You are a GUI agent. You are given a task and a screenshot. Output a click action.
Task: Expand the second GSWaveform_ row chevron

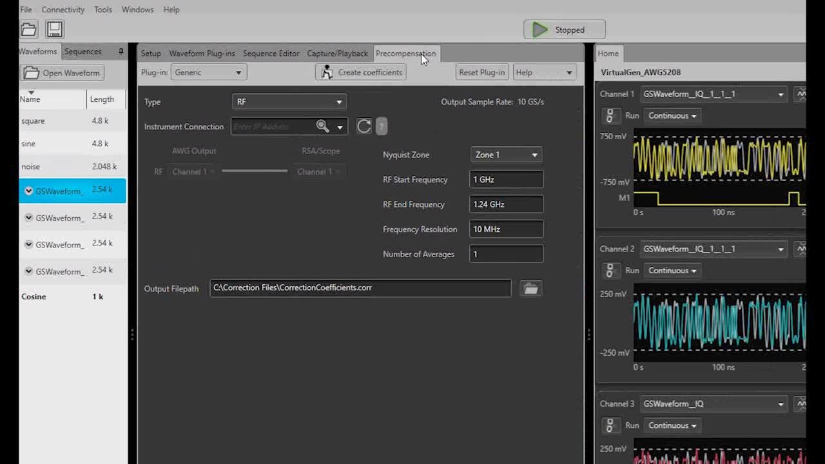point(28,218)
